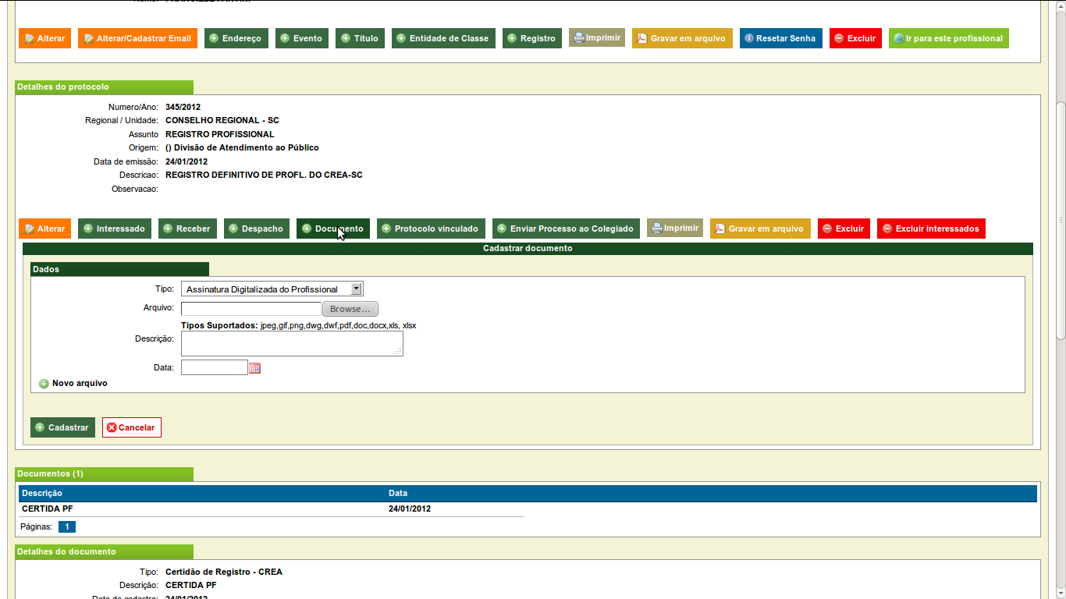The height and width of the screenshot is (599, 1066).
Task: Click Excluir in the protocol toolbar
Action: click(x=844, y=229)
